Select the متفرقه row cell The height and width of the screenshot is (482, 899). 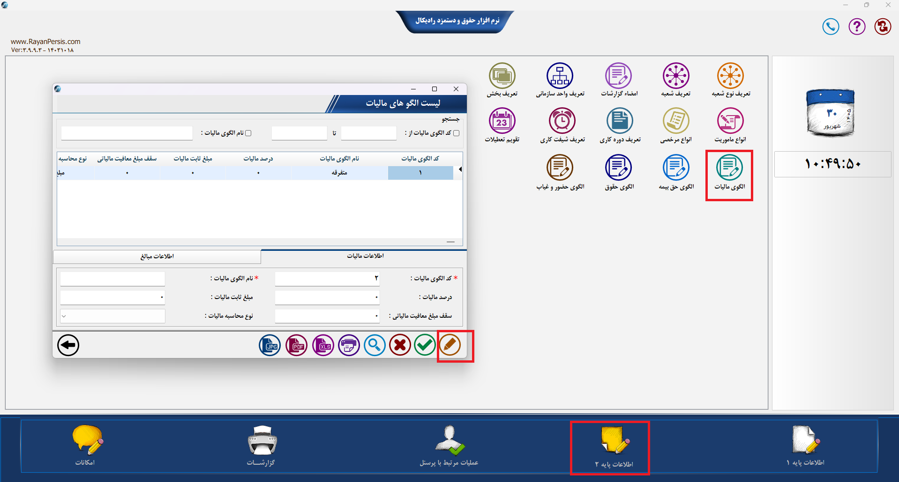point(339,173)
